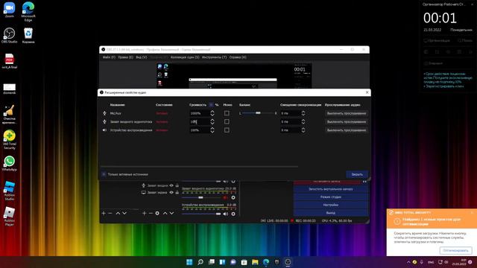Adjust playback device volume stepper
The height and width of the screenshot is (268, 477).
point(212,130)
